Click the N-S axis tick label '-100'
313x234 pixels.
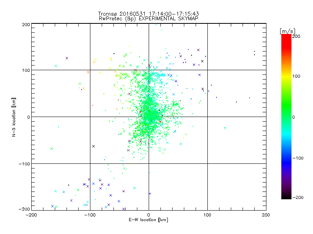click(x=24, y=164)
